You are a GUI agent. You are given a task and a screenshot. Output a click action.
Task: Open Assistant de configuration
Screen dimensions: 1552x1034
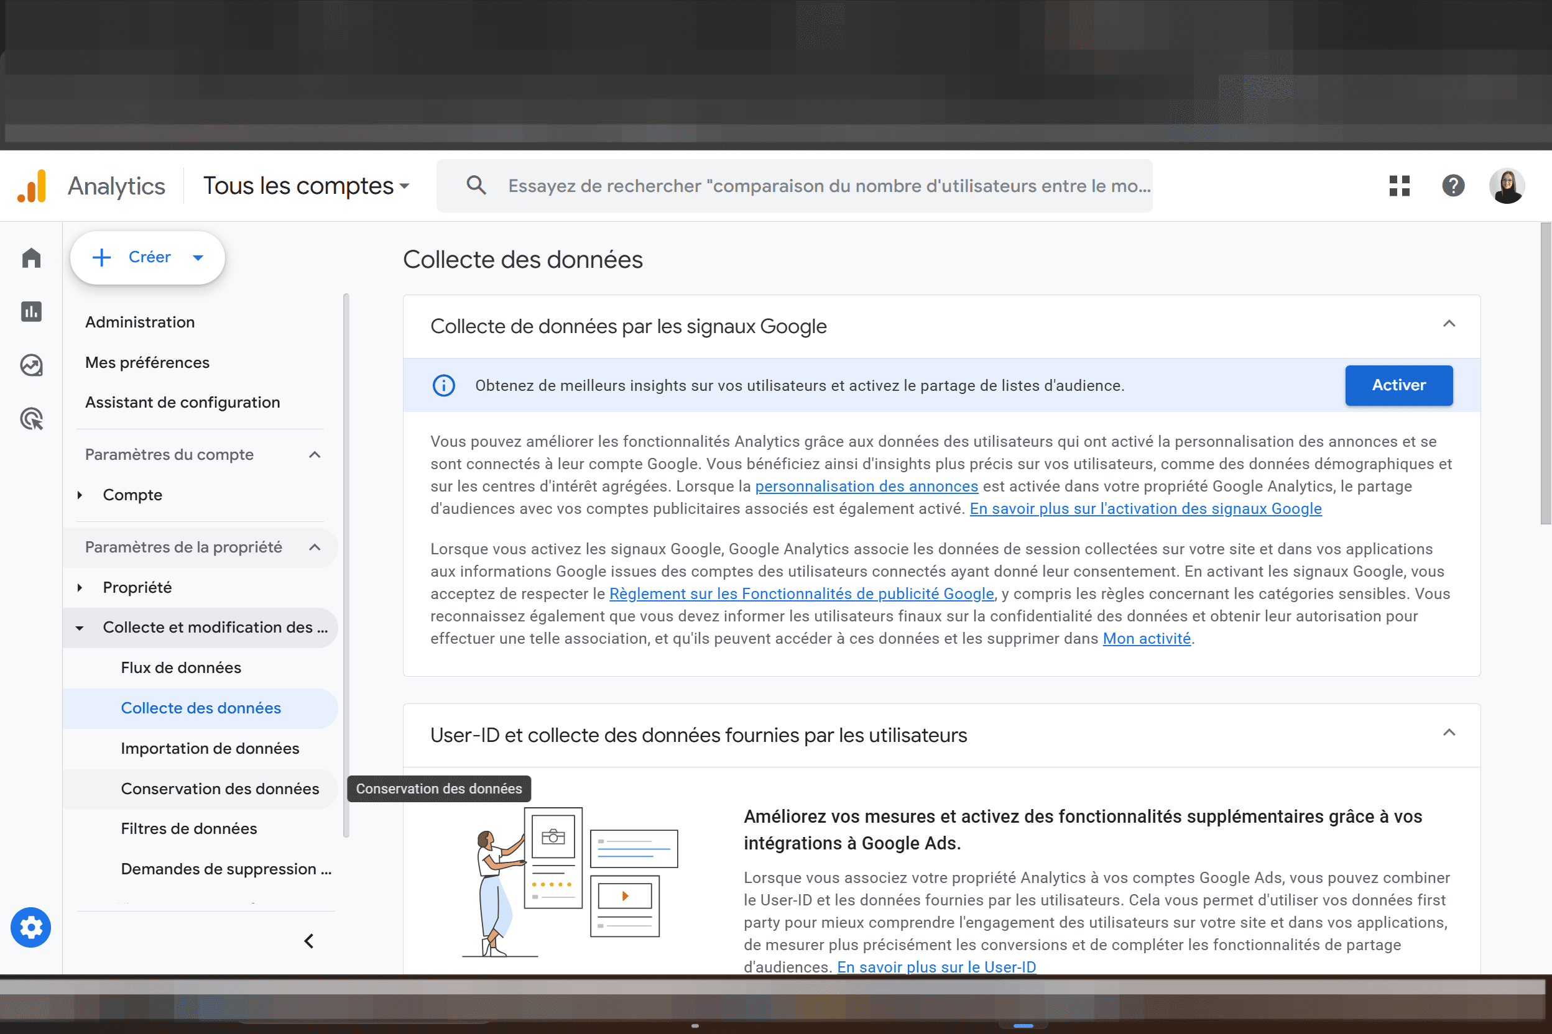click(x=183, y=402)
